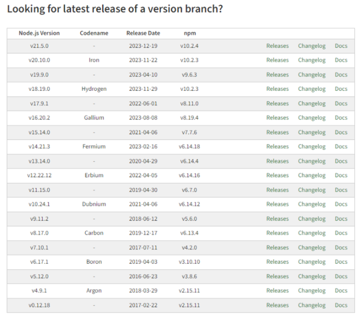The width and height of the screenshot is (360, 316).
Task: Open Changelog for v21.5.0
Action: point(312,46)
